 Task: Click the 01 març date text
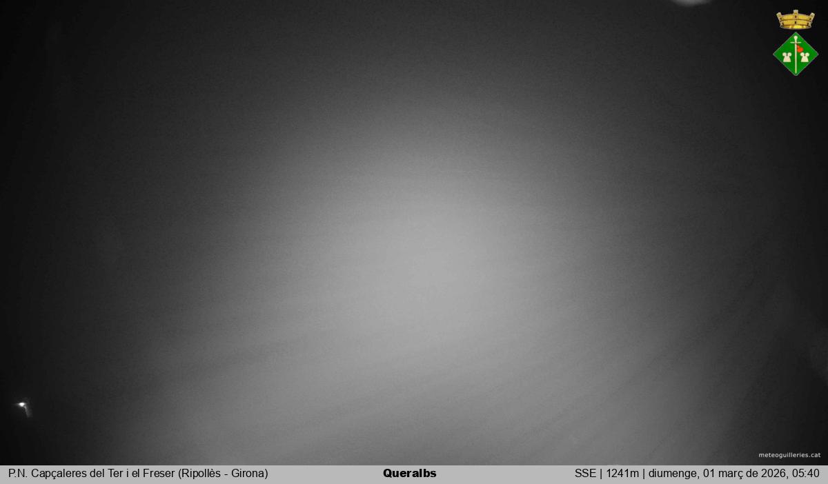tap(721, 474)
